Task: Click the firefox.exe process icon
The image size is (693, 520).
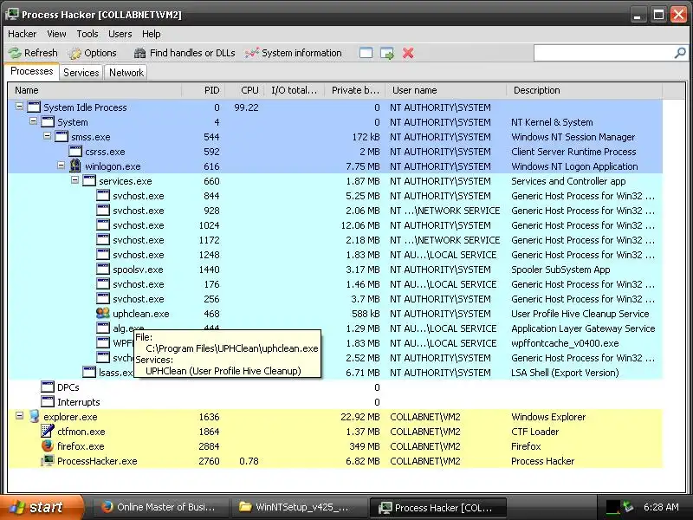Action: click(48, 445)
